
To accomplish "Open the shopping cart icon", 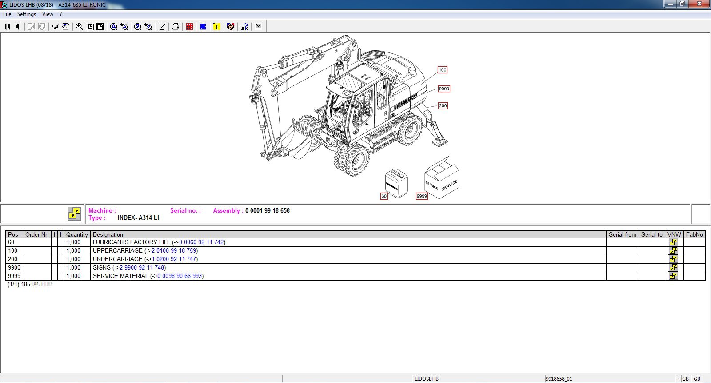I will coord(55,27).
